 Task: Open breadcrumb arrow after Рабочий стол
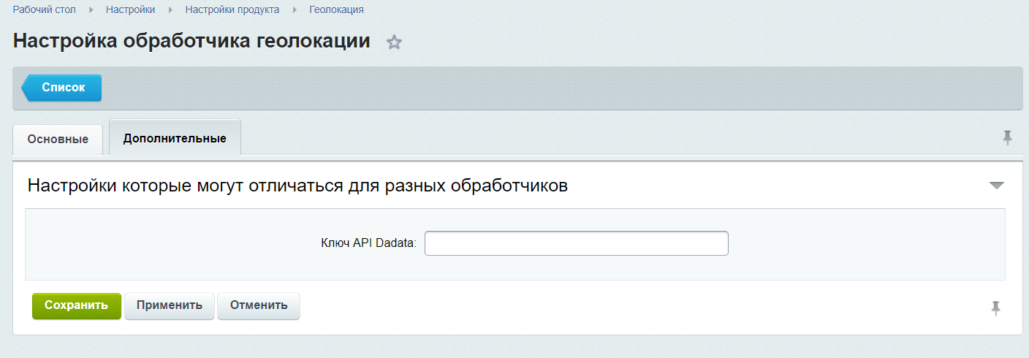[91, 10]
